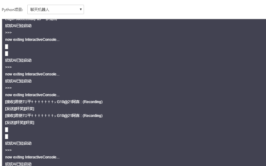Screen dimensions: 266x166
Task: Click the first white cursor block in console
Action: [x=7, y=47]
